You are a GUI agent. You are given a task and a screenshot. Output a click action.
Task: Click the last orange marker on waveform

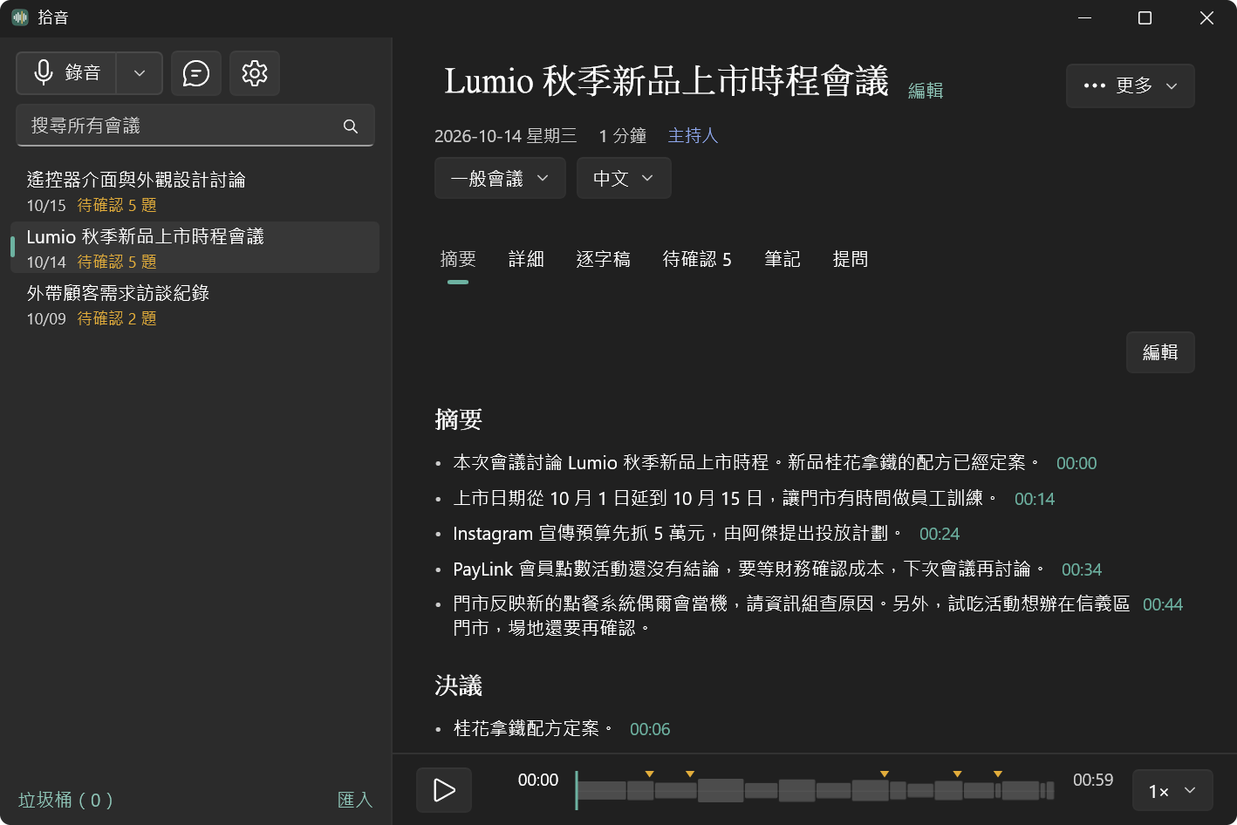(998, 774)
